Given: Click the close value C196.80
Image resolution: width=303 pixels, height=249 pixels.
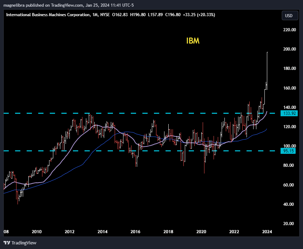Looking at the screenshot, I should coord(173,15).
